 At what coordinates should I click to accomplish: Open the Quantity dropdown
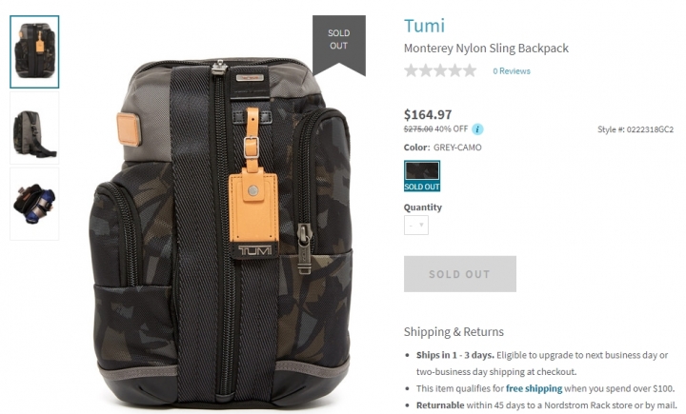point(416,226)
